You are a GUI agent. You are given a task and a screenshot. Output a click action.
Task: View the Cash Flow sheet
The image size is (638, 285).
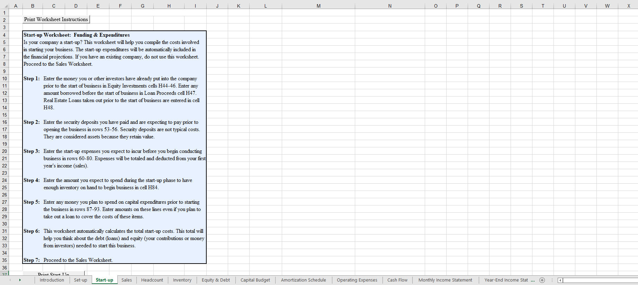coord(397,280)
